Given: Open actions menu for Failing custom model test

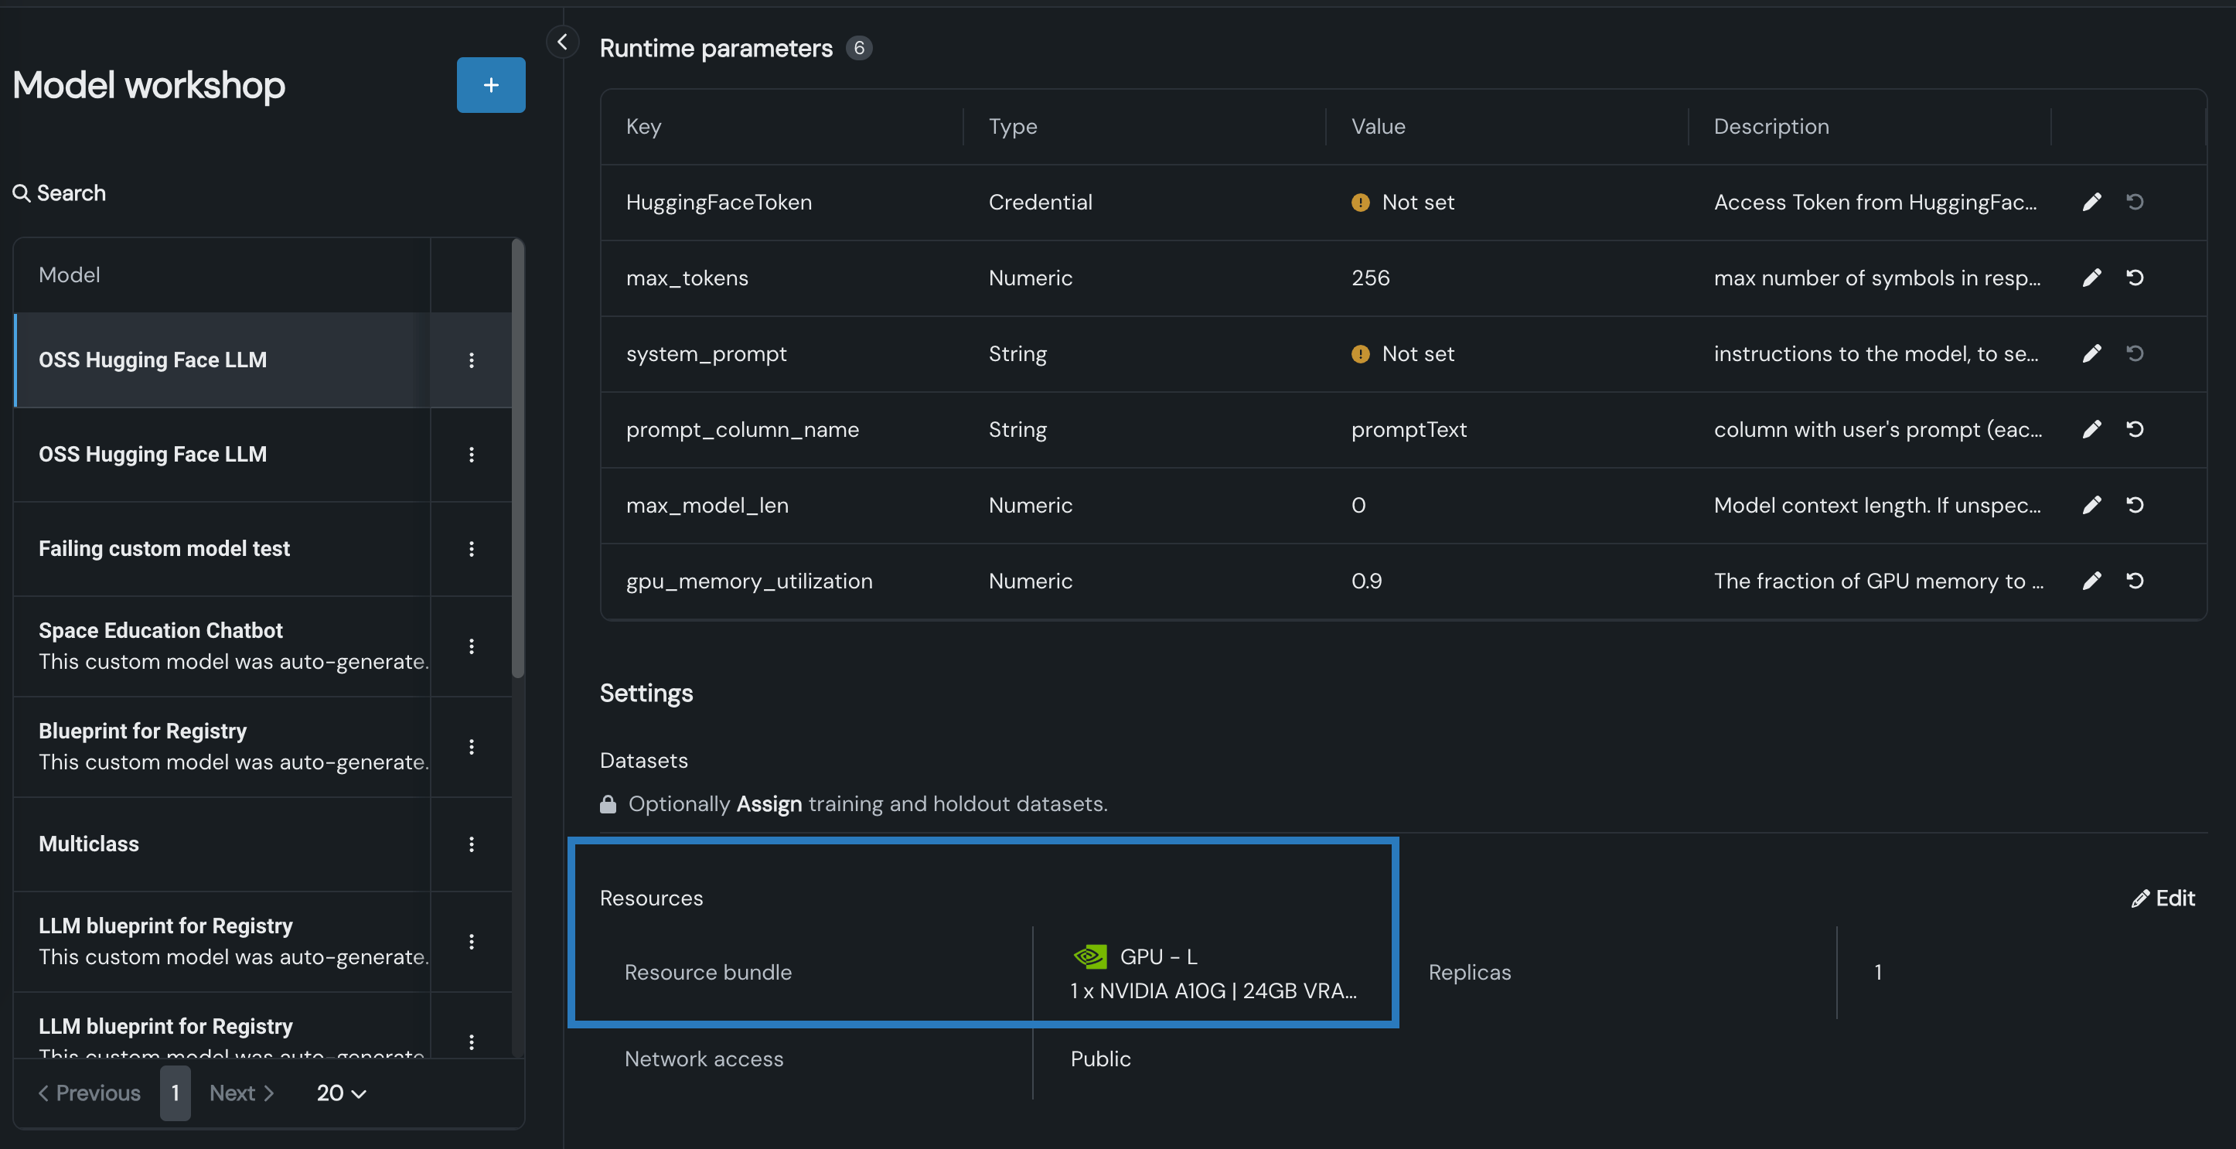Looking at the screenshot, I should click(472, 548).
